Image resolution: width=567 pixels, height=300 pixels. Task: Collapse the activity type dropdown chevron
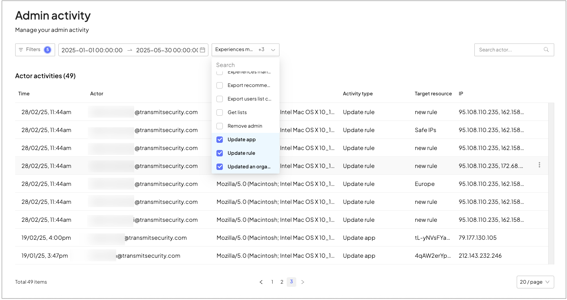pos(273,50)
